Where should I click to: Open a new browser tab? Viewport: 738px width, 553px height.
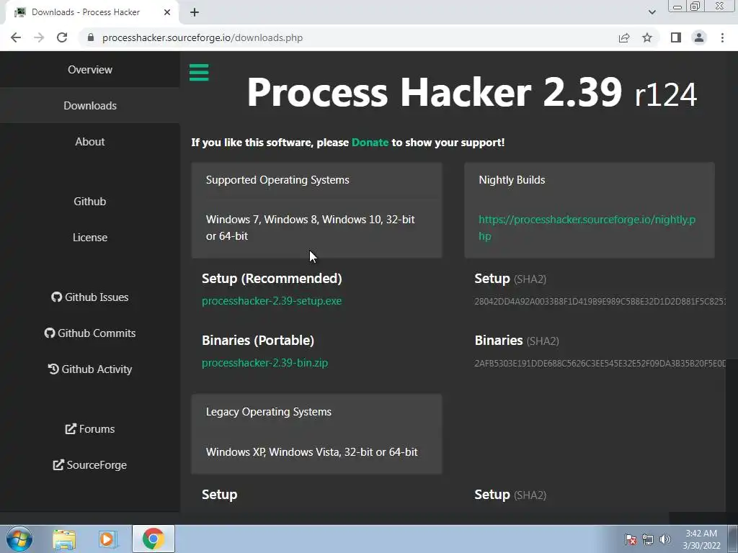195,12
